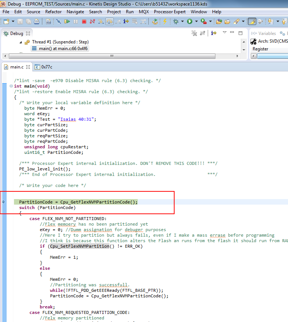Click the Register column header
The width and height of the screenshot is (288, 322).
260,49
